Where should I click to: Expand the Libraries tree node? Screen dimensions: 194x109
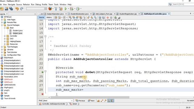pos(2,50)
